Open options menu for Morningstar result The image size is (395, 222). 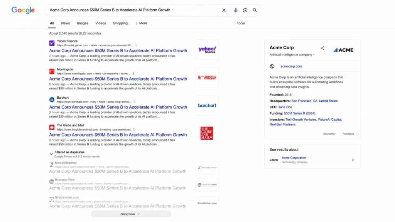[x=133, y=74]
